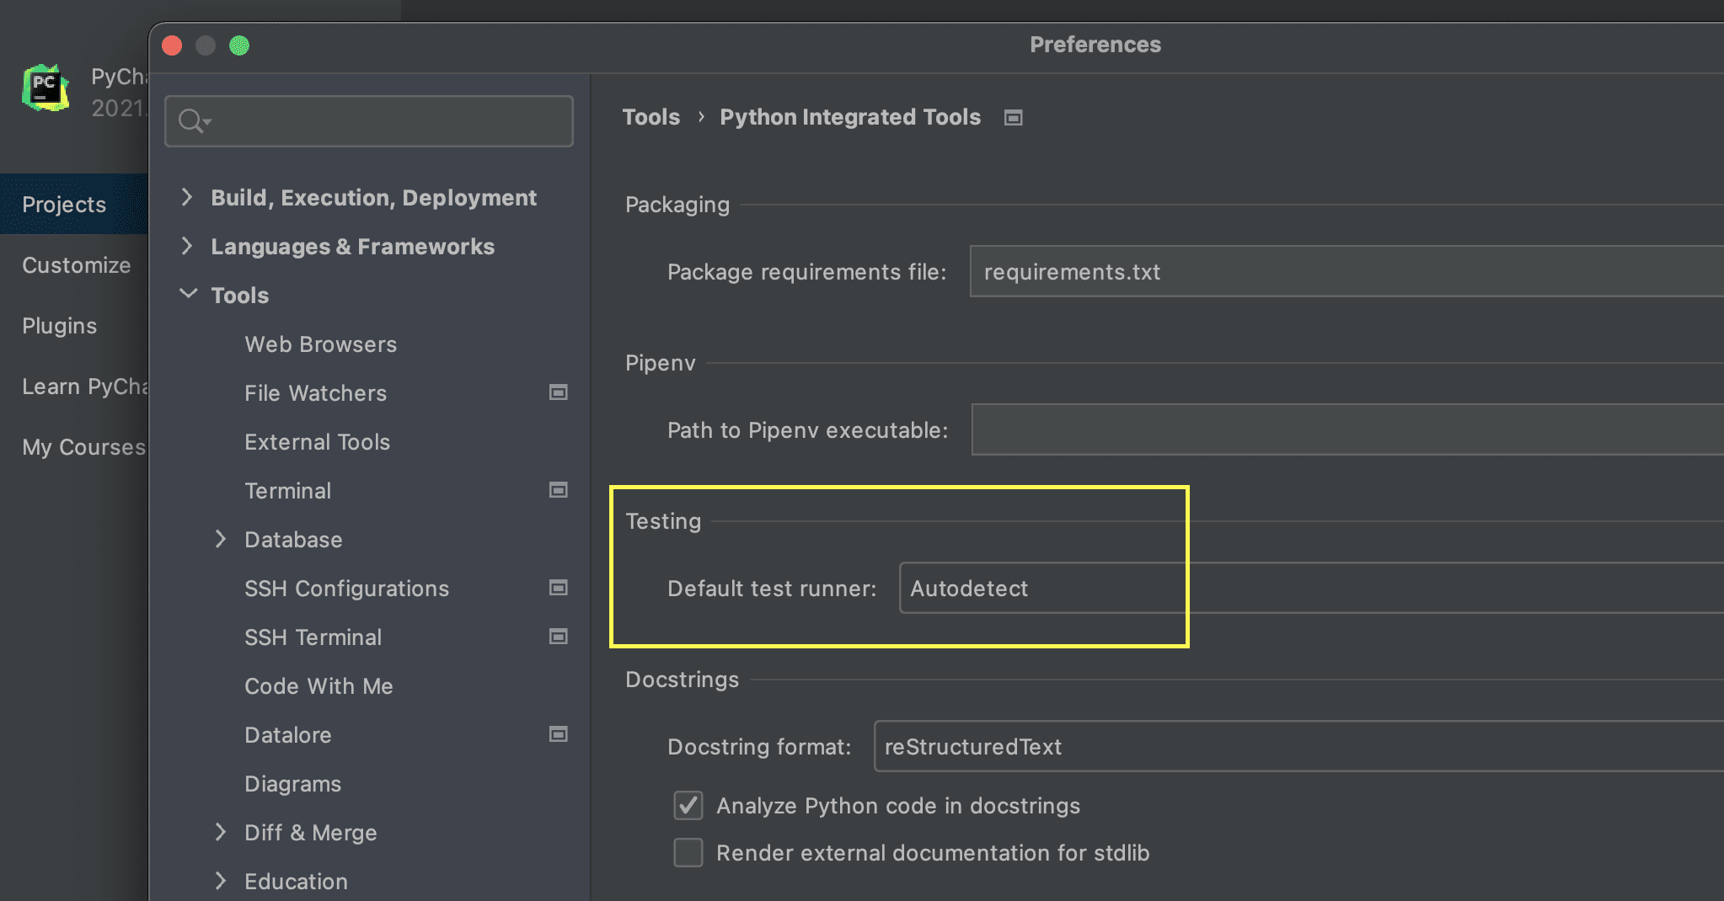1724x901 pixels.
Task: Click the Tools breadcrumb link
Action: tap(651, 117)
